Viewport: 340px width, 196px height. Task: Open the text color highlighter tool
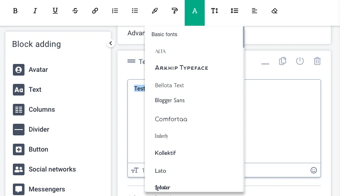pyautogui.click(x=155, y=11)
